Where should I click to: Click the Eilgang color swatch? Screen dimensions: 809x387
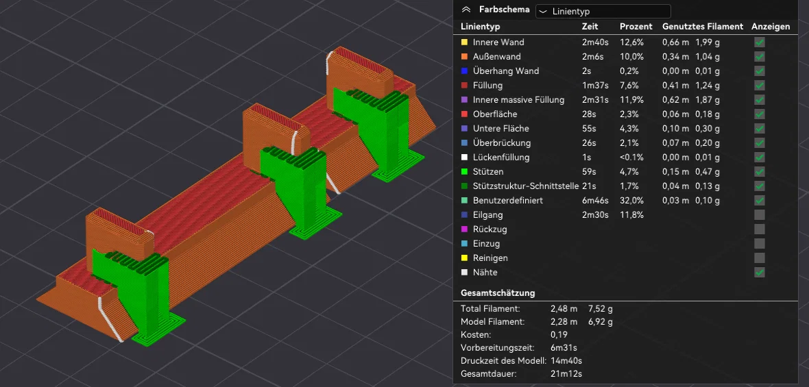[464, 215]
